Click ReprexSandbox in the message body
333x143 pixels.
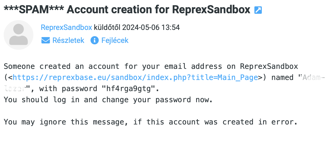[269, 66]
